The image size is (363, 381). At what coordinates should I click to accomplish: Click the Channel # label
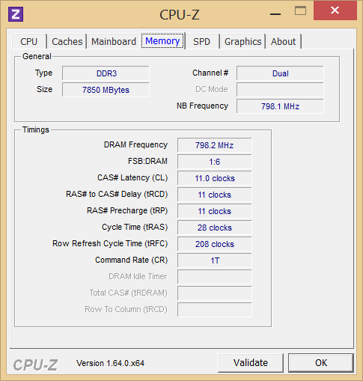click(210, 73)
